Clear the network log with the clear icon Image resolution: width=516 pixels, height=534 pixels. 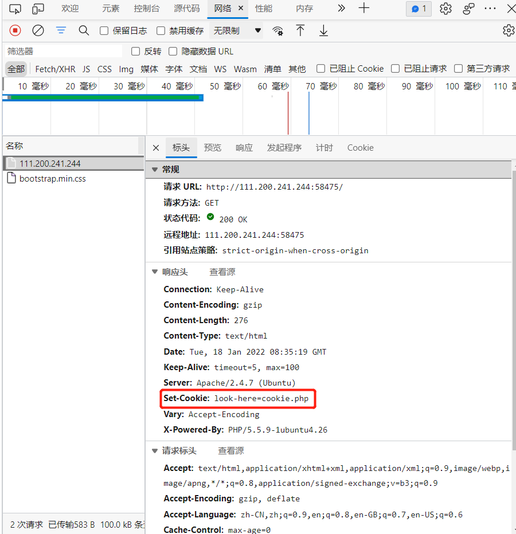click(x=38, y=30)
